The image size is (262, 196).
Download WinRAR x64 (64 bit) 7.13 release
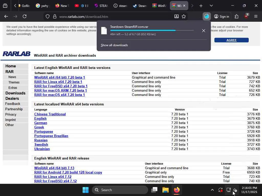(x=54, y=168)
